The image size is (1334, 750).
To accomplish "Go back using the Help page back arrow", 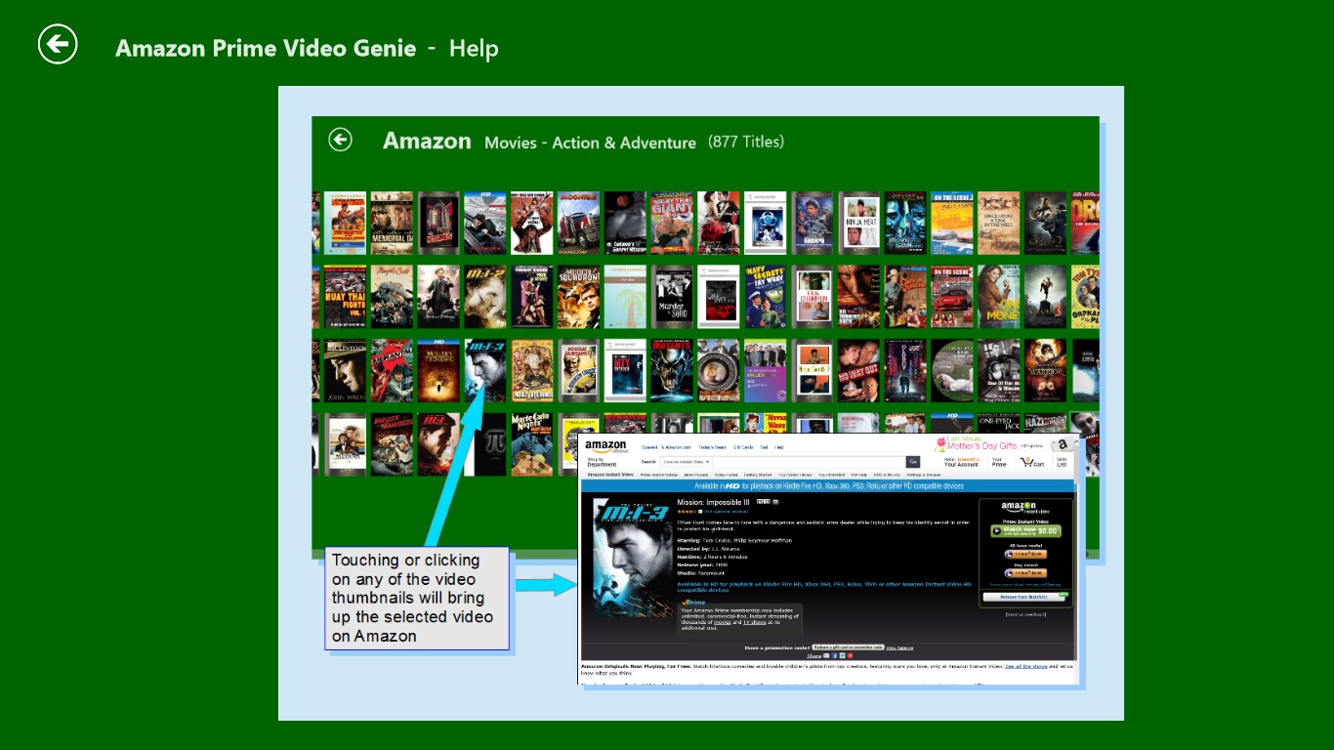I will click(58, 45).
